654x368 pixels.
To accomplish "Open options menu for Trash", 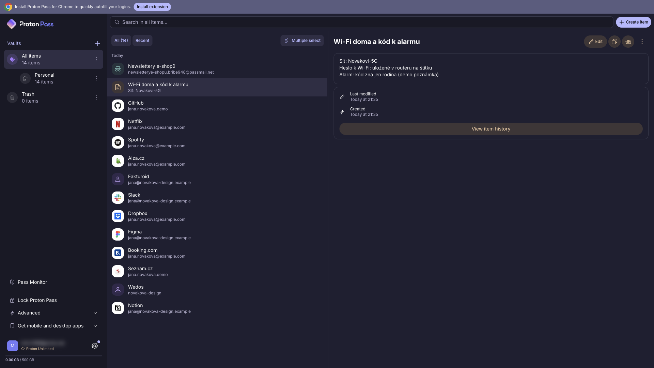I will [97, 97].
